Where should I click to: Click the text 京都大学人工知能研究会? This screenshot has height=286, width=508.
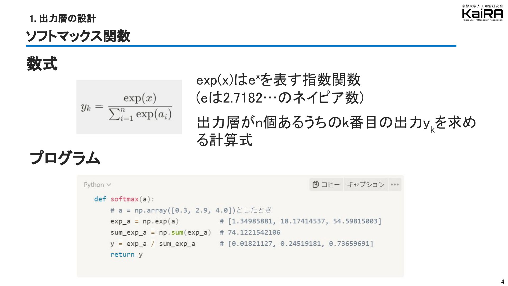click(482, 6)
